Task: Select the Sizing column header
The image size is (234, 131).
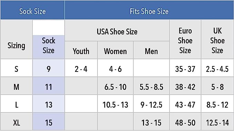Action: [x=17, y=45]
